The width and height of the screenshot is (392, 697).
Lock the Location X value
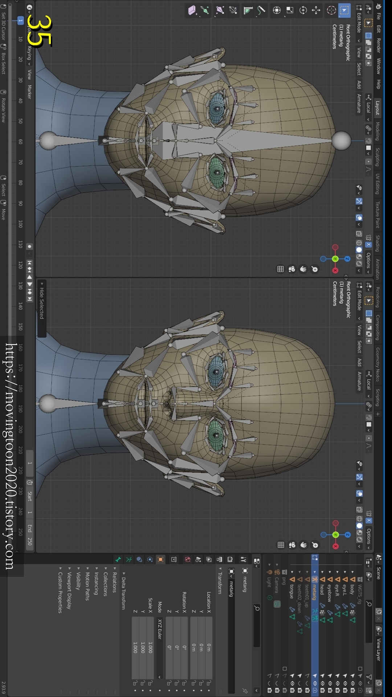209,683
